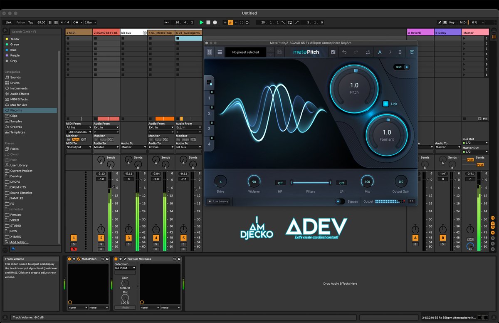499x323 pixels.
Task: Click the save preset floppy icon in MetaPitch
Action: tap(279, 52)
